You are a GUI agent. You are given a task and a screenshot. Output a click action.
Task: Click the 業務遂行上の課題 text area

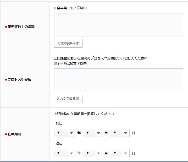point(118,25)
